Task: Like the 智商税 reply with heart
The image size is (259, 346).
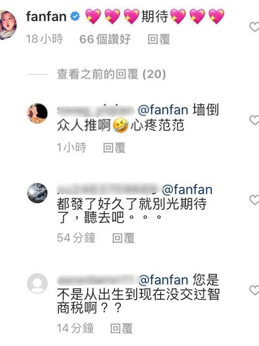Action: coord(254,290)
